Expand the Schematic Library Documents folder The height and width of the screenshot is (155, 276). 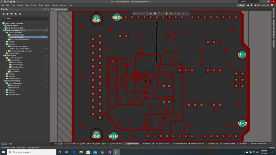coord(7,51)
